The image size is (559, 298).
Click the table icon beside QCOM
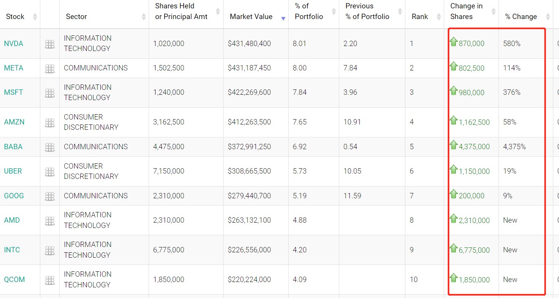point(50,280)
